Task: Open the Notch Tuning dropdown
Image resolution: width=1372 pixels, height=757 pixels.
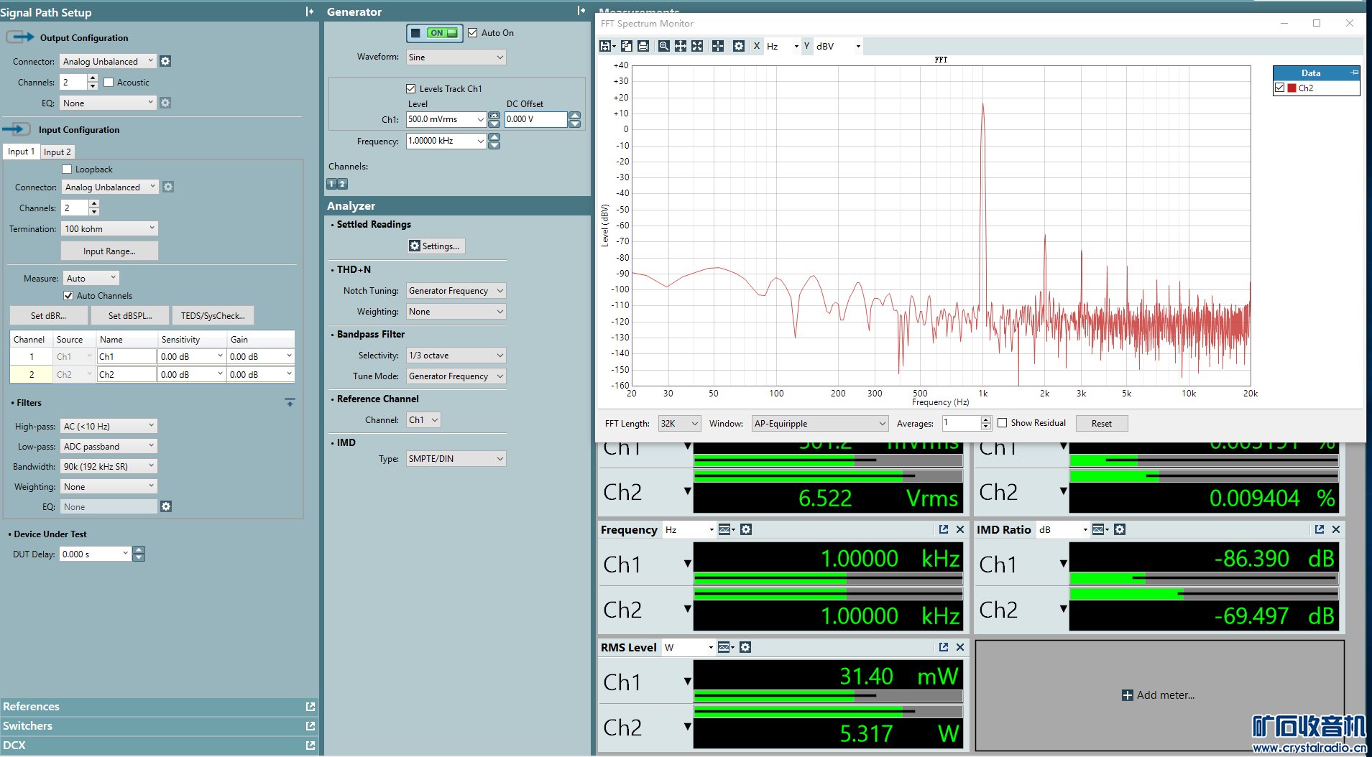Action: point(456,290)
